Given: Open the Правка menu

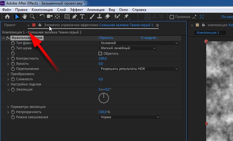Looking at the screenshot, I should 21,10.
